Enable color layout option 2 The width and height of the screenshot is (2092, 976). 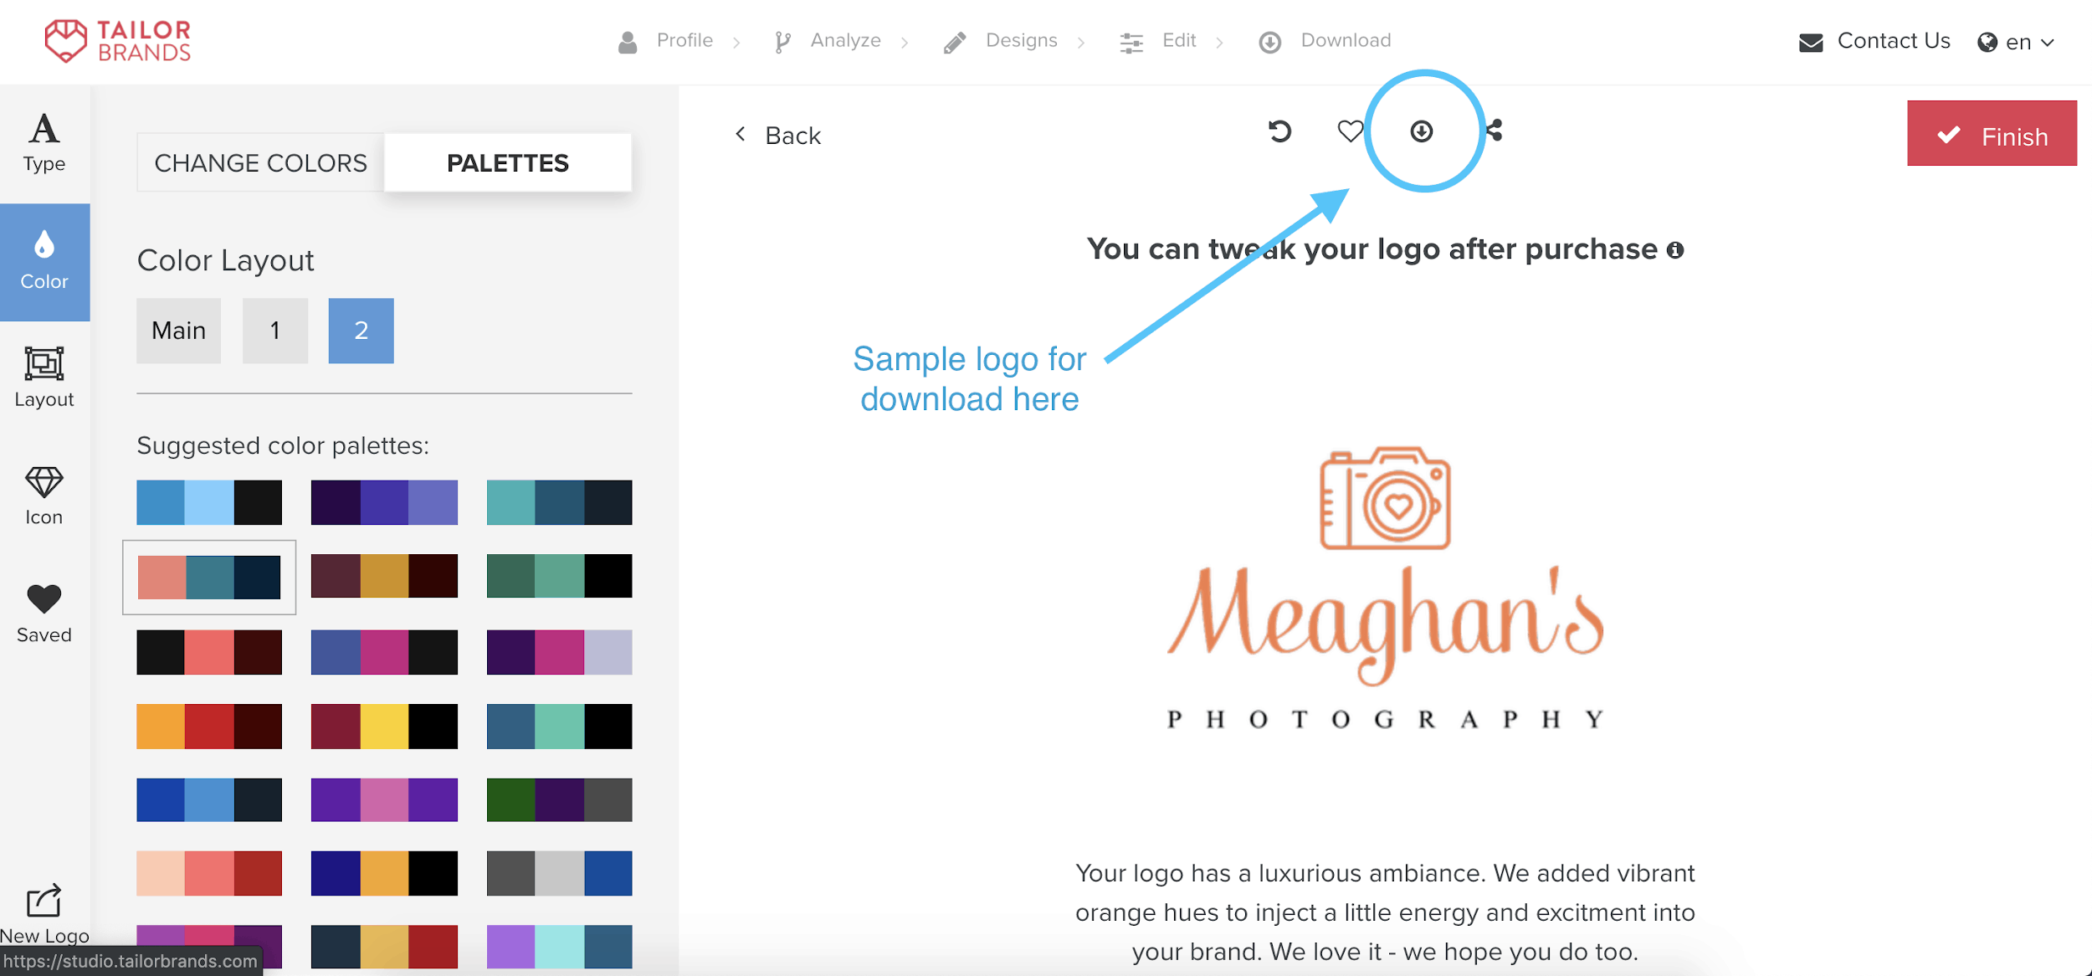[359, 330]
